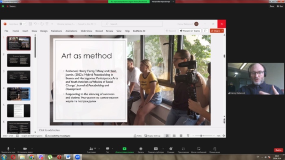
Task: Expand audio options arrow beside microphone
Action: click(15, 149)
